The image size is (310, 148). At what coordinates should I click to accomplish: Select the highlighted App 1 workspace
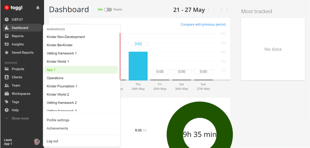(x=81, y=70)
